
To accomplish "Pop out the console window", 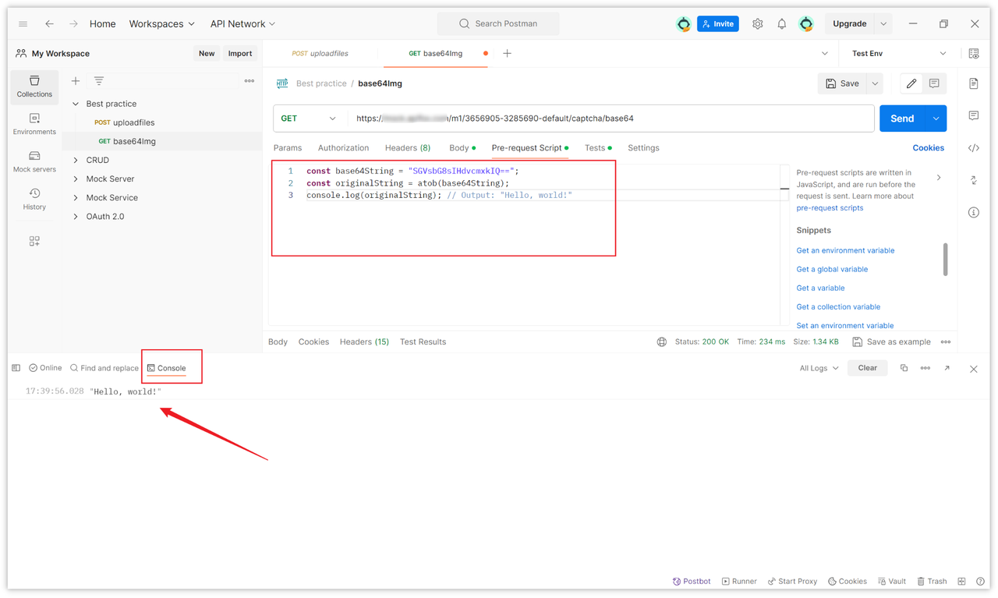I will [947, 368].
